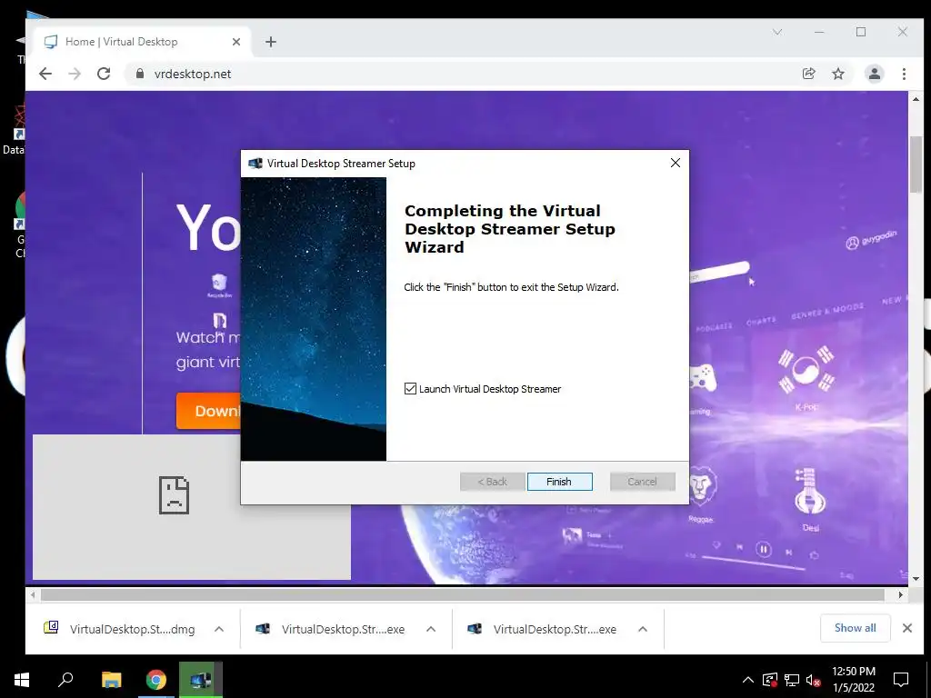Click the orange Download button on webpage
Screen dimensions: 931x698
[x=208, y=411]
